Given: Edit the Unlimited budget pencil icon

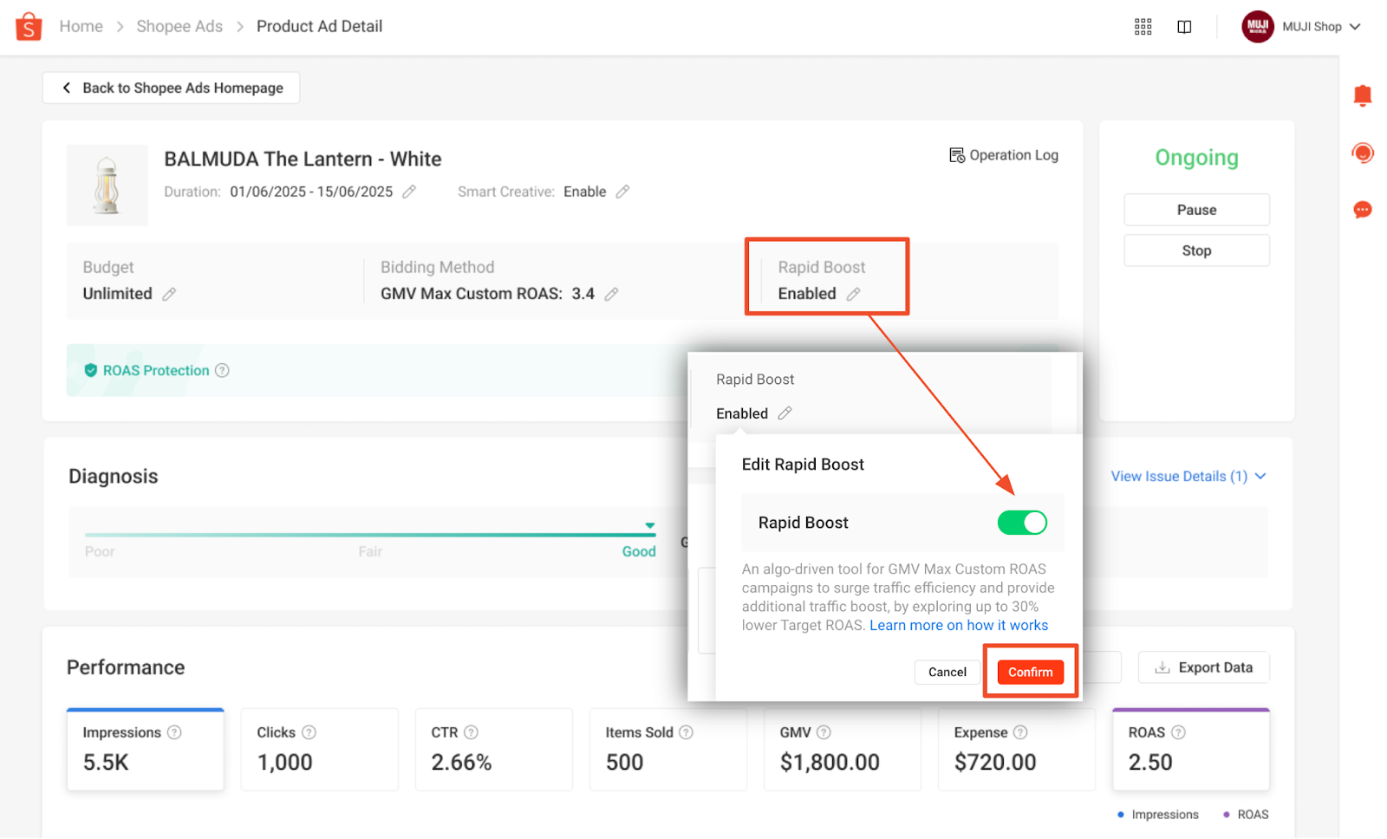Looking at the screenshot, I should click(x=169, y=294).
